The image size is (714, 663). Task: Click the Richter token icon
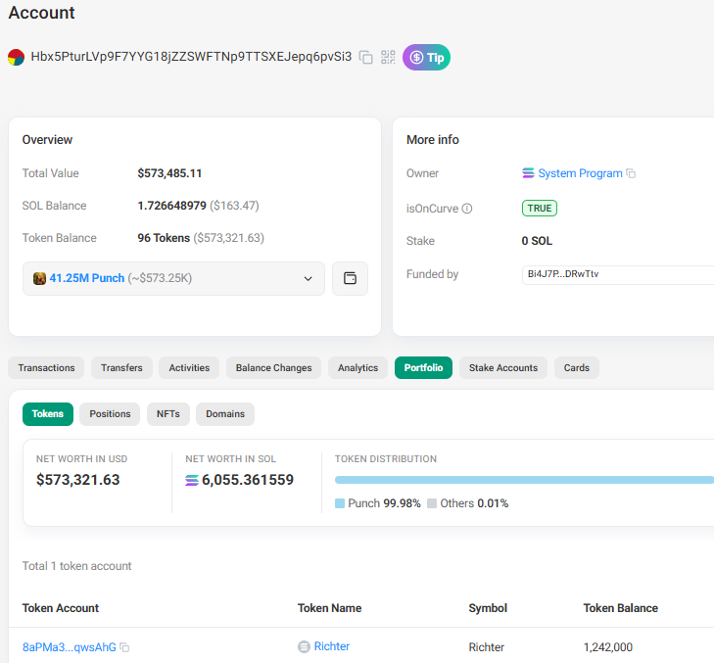304,646
